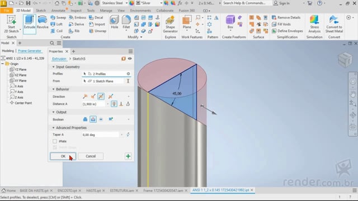The height and width of the screenshot is (201, 358).
Task: Open the Distance A dropdown arrow
Action: 108,104
